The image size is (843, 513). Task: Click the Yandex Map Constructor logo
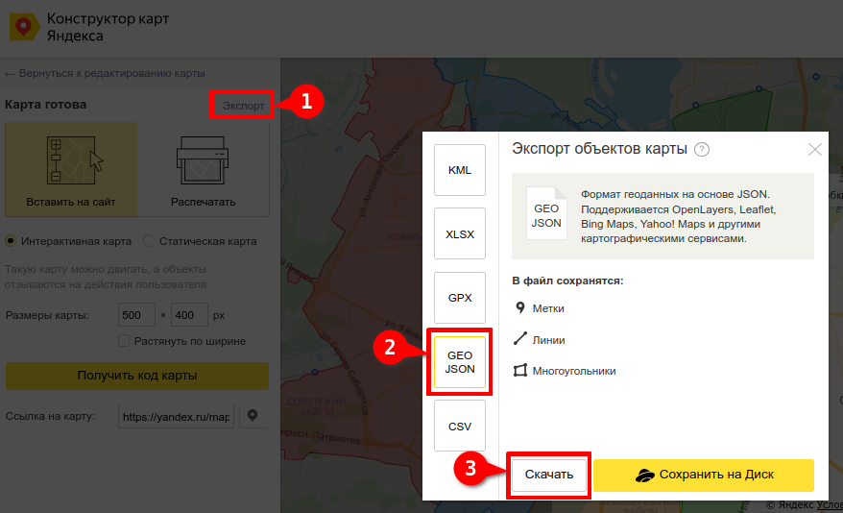click(23, 28)
